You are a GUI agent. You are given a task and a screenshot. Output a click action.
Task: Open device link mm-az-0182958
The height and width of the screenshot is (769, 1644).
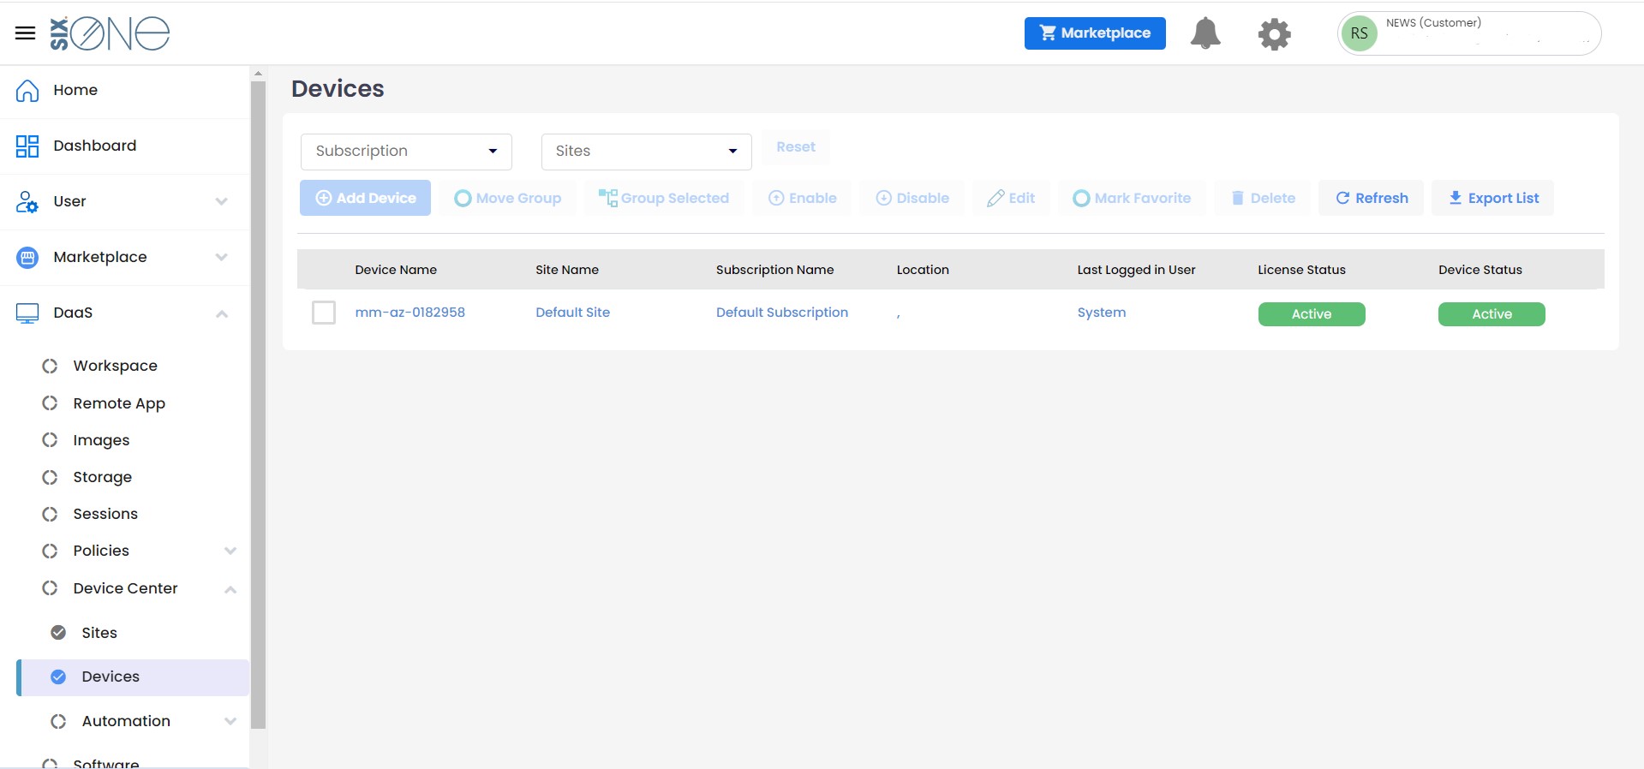click(x=410, y=313)
